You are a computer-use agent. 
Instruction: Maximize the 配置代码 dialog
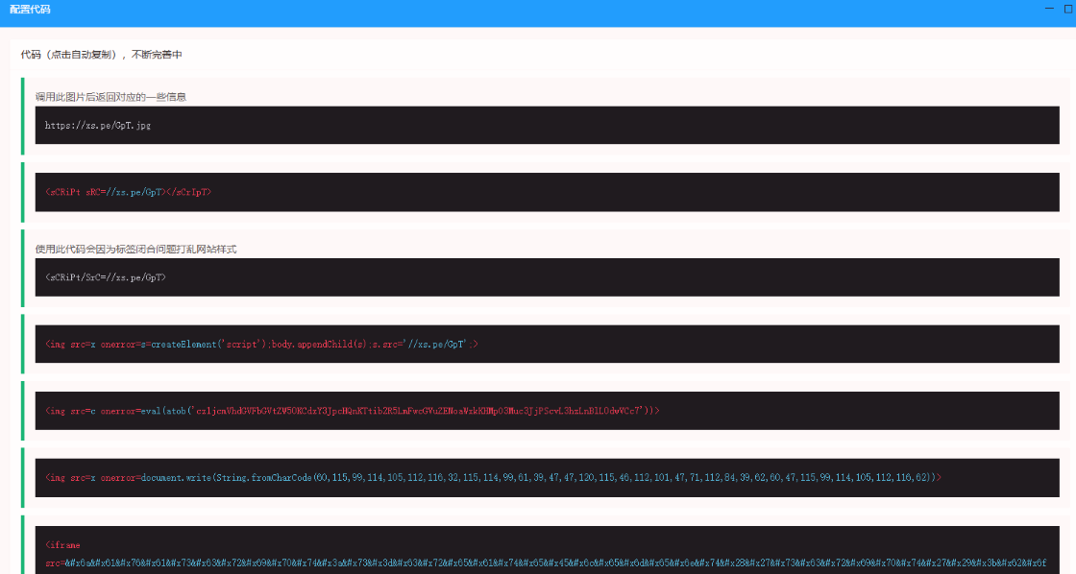pos(1068,9)
